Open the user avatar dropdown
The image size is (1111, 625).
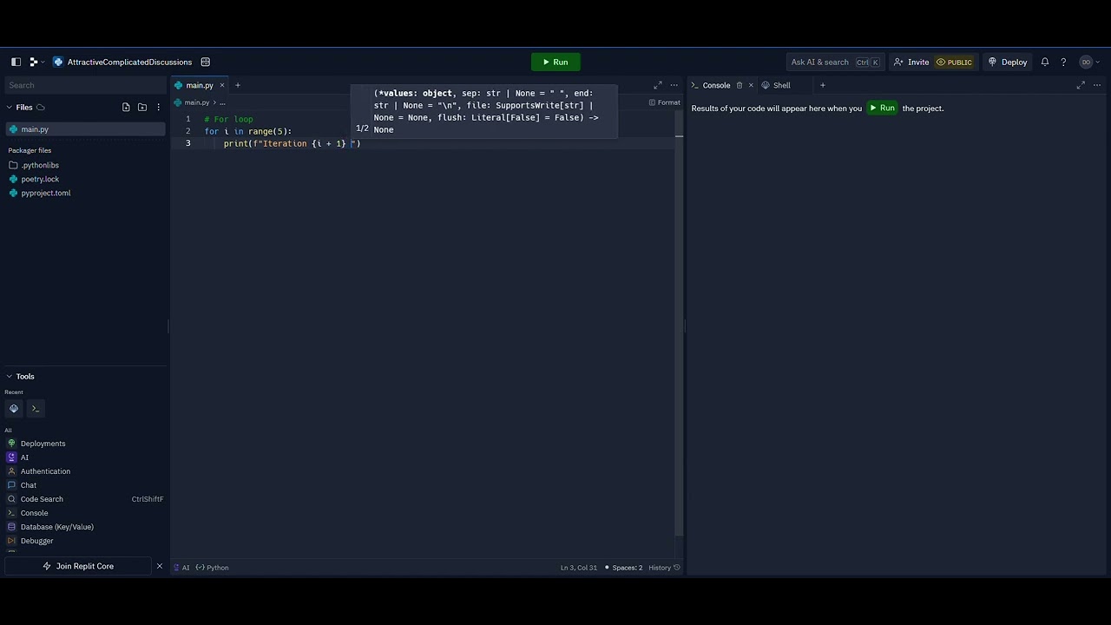1088,62
